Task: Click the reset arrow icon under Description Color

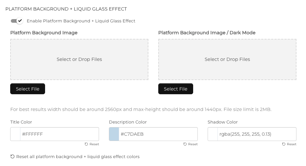Action: [185, 144]
